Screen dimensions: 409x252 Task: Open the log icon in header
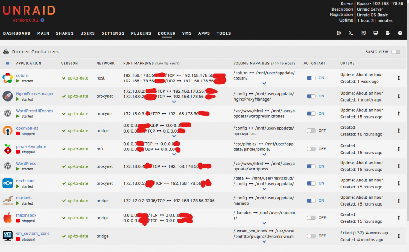(x=388, y=33)
